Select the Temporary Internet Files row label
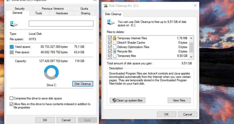 point(132,38)
